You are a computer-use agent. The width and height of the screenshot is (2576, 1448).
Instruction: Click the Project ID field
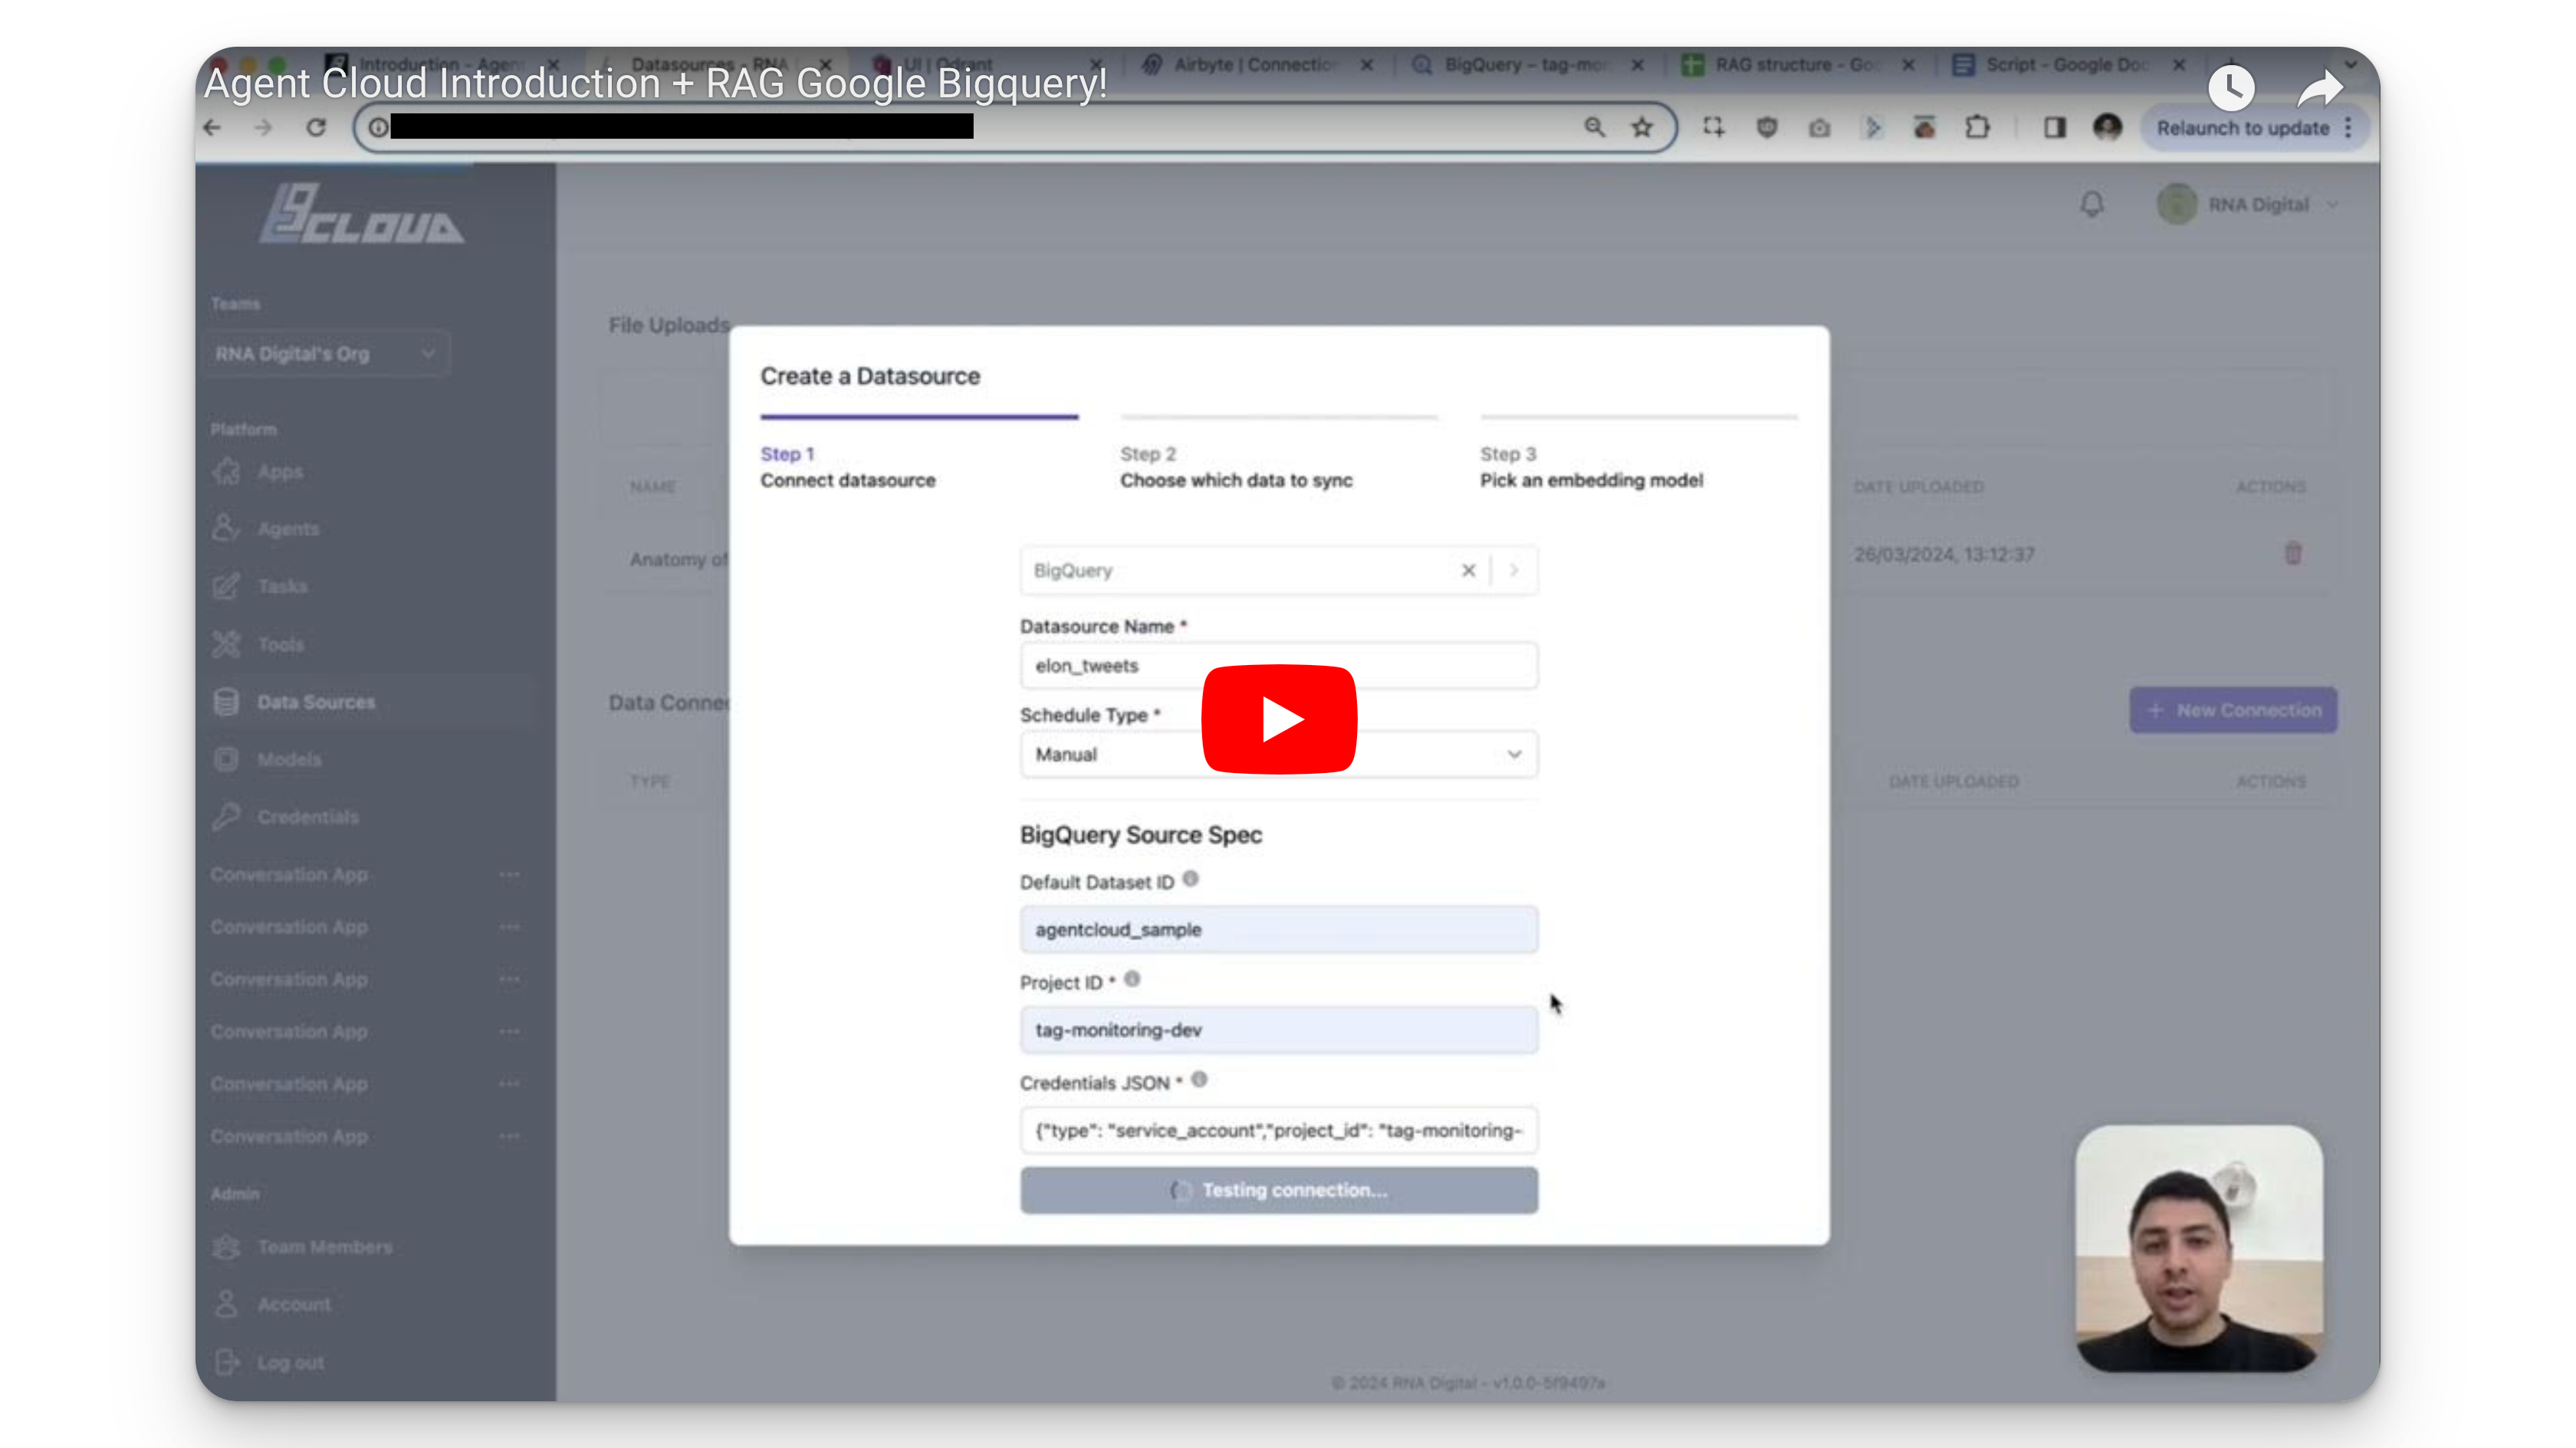point(1279,1030)
